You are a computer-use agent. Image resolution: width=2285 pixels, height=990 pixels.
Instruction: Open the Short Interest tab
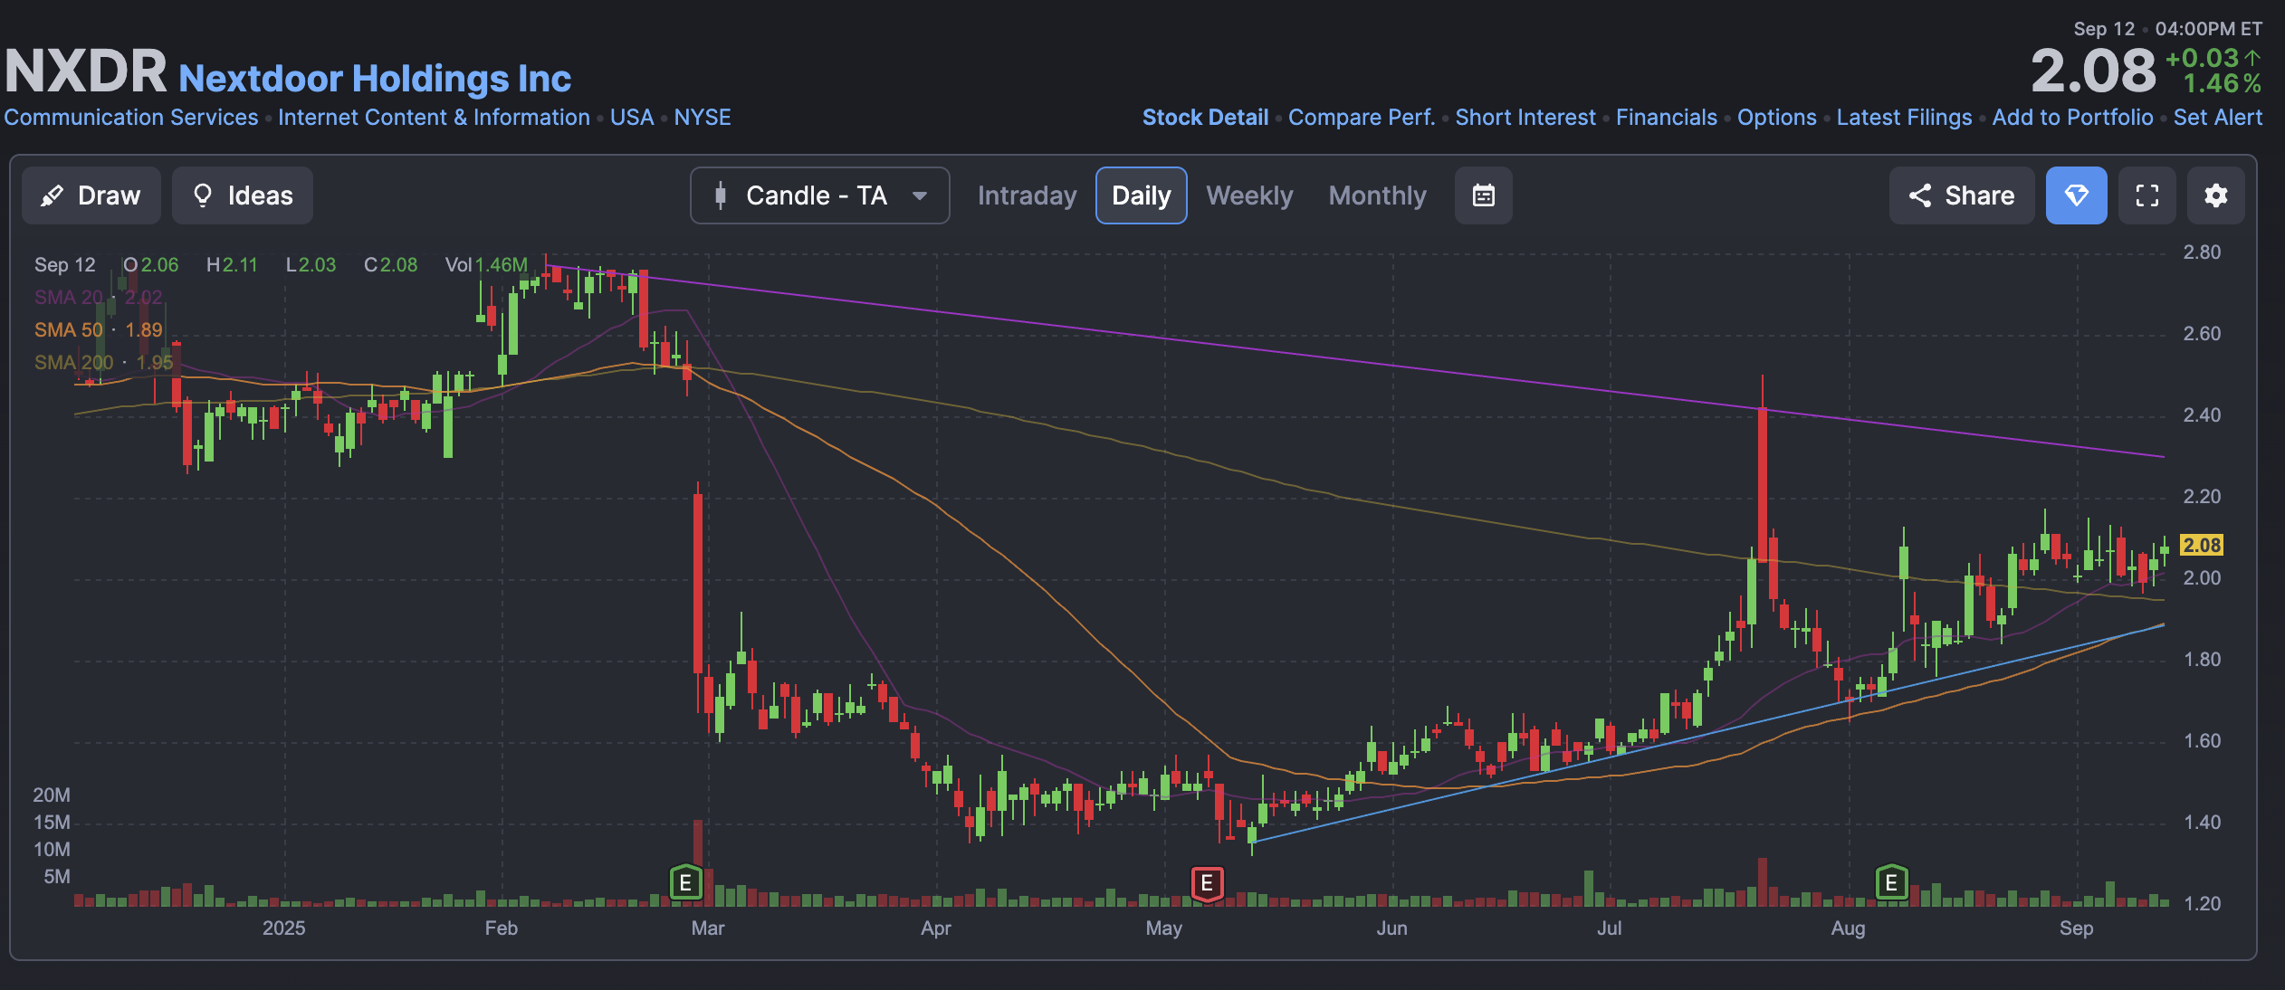[x=1525, y=118]
